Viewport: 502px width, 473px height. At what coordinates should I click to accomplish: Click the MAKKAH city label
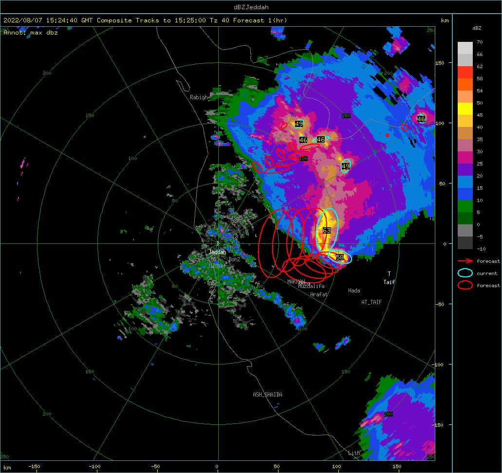pos(296,282)
